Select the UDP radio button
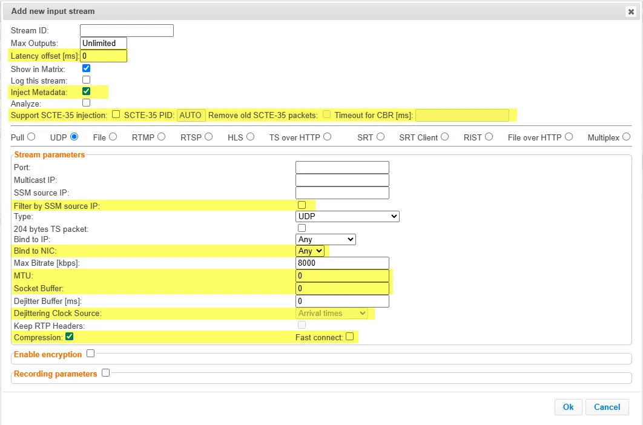This screenshot has width=643, height=425. pos(74,137)
